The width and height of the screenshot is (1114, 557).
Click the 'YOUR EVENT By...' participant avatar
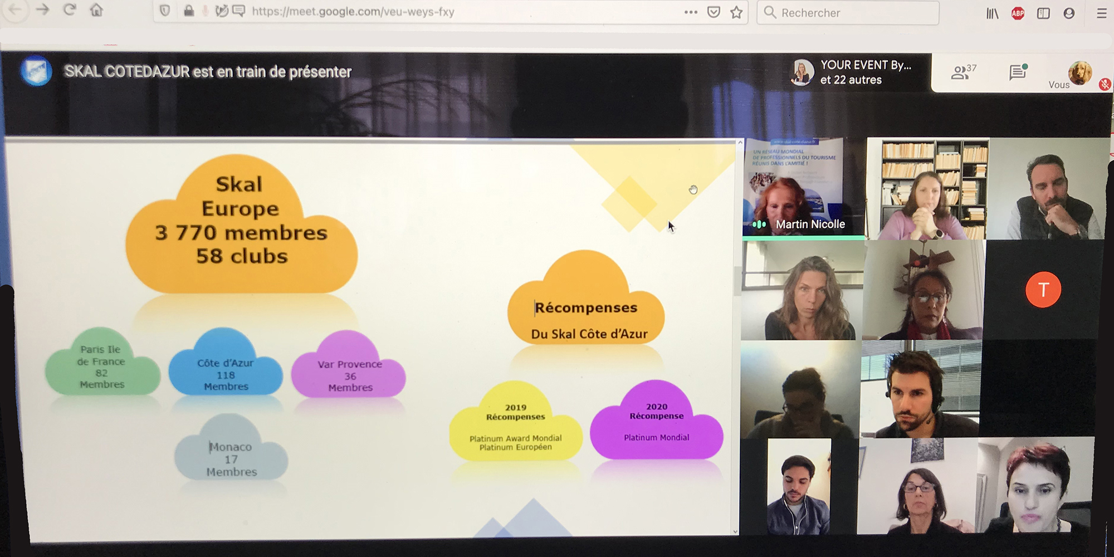[x=802, y=72]
